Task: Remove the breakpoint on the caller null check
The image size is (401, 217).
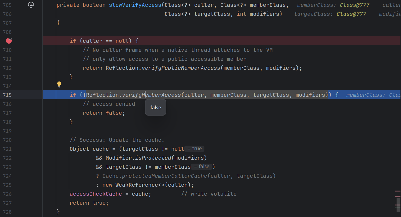Action: [x=9, y=41]
